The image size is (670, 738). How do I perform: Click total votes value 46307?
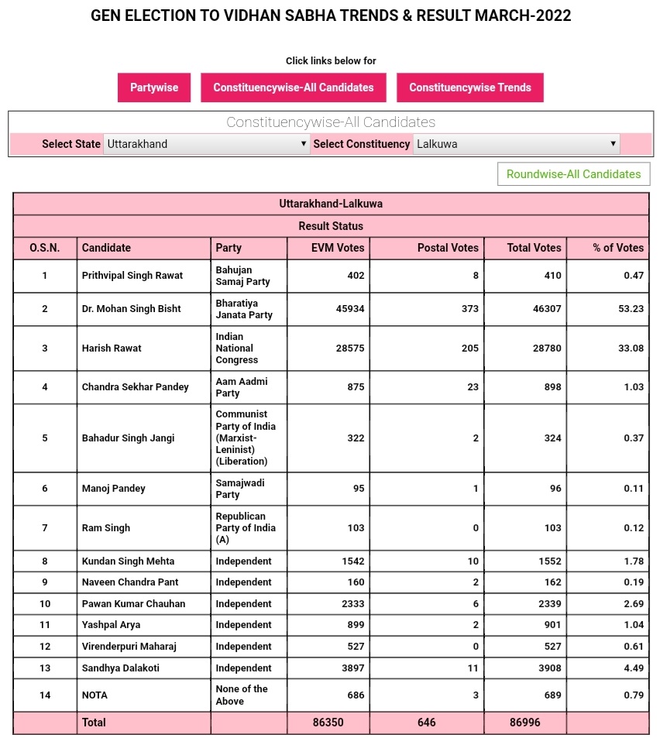pyautogui.click(x=547, y=309)
